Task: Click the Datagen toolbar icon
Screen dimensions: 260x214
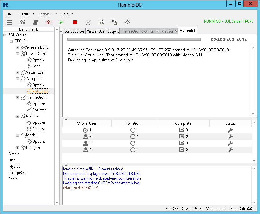Action: pos(127,22)
